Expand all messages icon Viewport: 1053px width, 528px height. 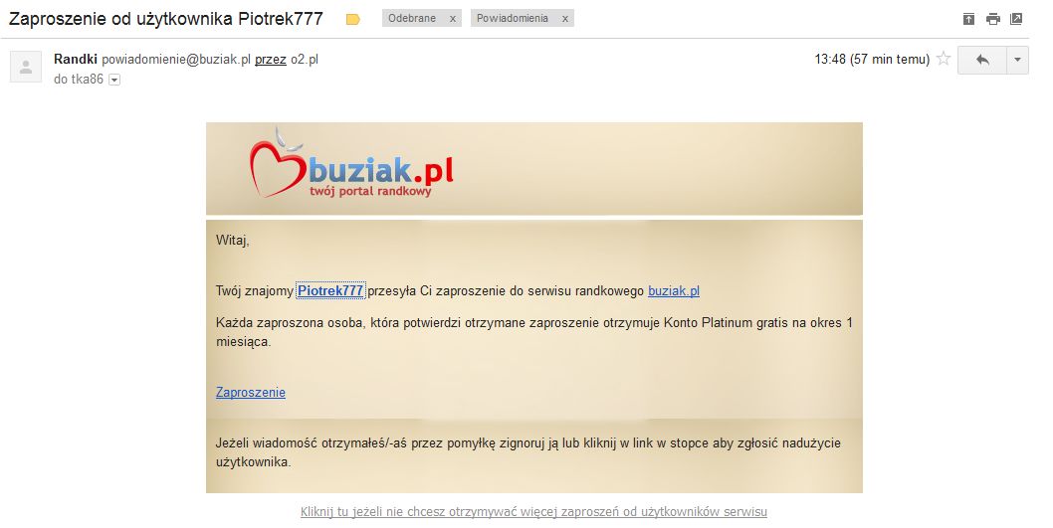point(968,19)
